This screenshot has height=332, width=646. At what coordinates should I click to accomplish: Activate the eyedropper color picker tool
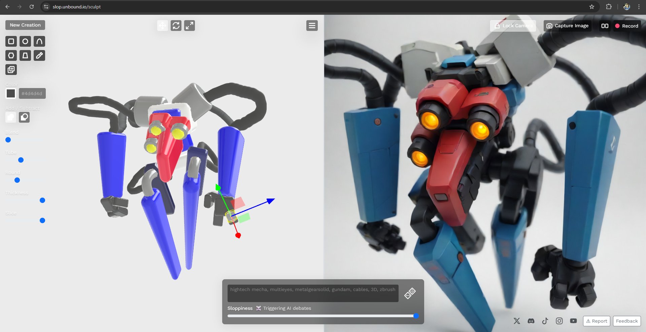coord(39,55)
